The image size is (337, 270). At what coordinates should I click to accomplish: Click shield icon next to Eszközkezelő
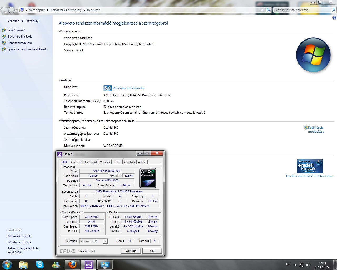pyautogui.click(x=4, y=30)
